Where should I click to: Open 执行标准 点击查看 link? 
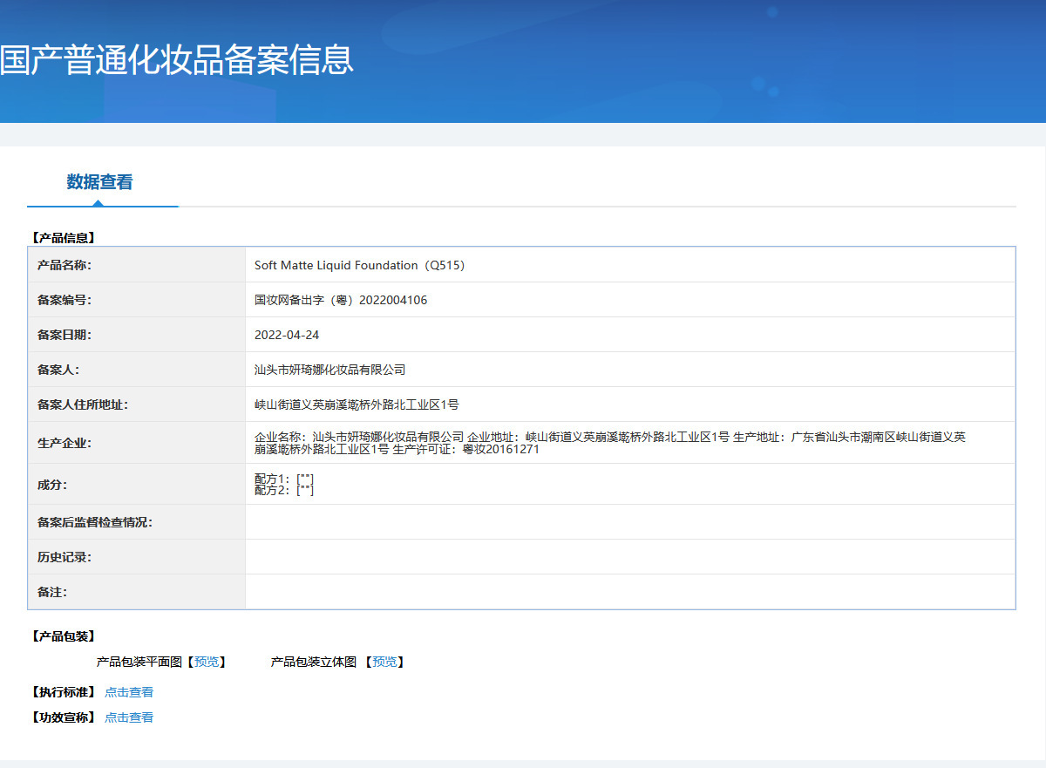[x=129, y=692]
